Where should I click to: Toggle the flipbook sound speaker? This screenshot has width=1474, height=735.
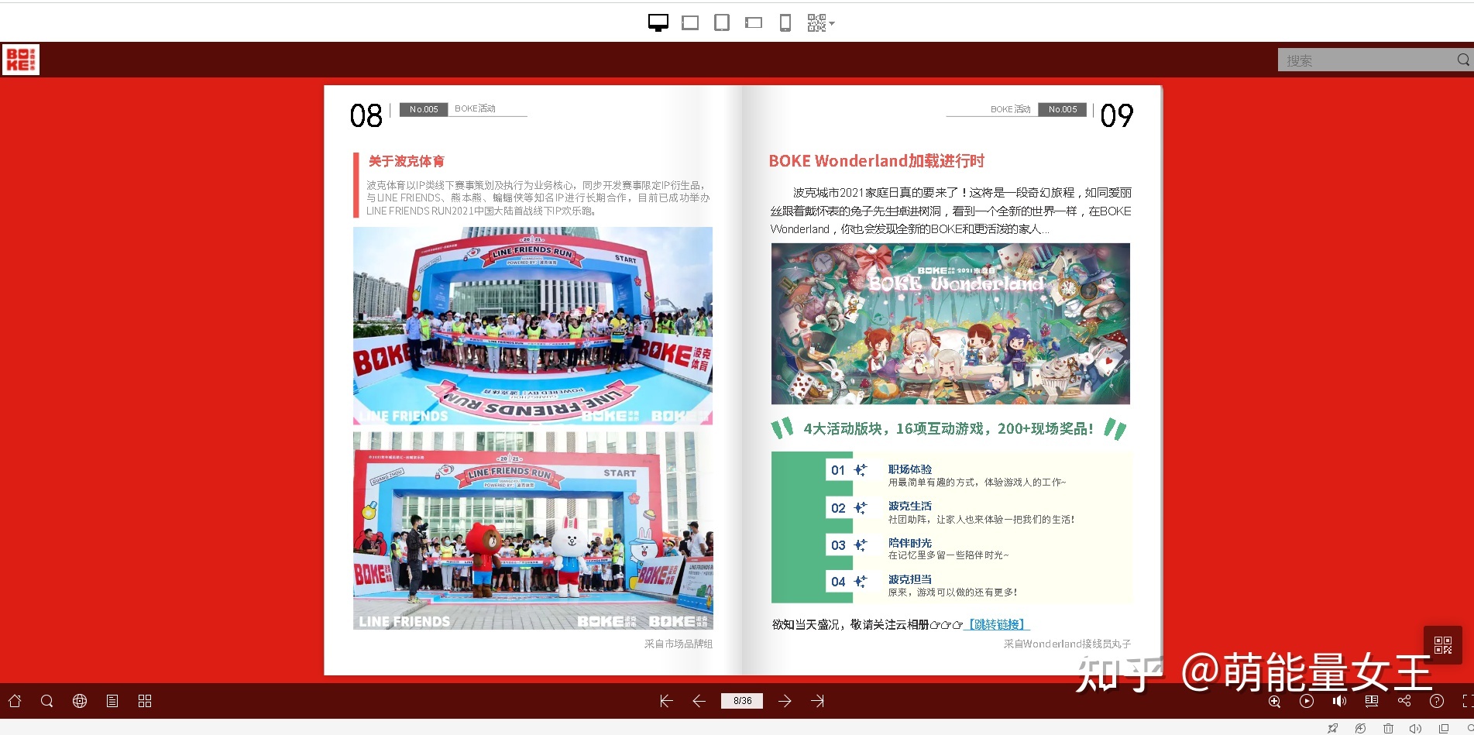click(1339, 701)
